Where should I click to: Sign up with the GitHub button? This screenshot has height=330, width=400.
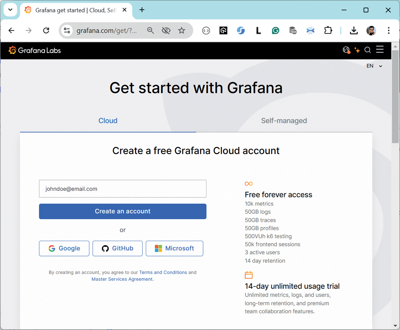click(117, 248)
